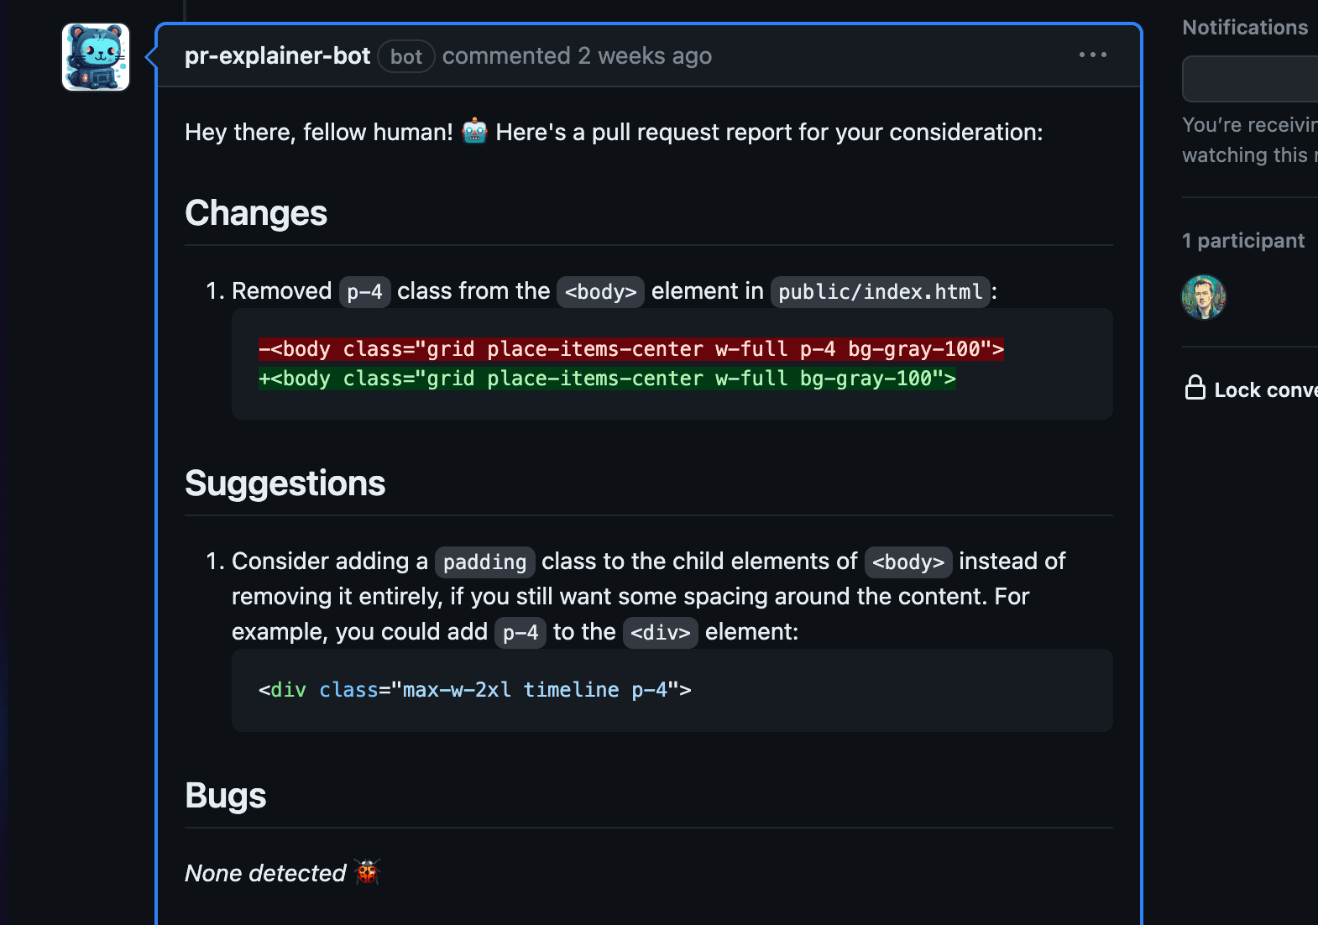Click the Changes heading
The width and height of the screenshot is (1318, 925).
coord(256,213)
